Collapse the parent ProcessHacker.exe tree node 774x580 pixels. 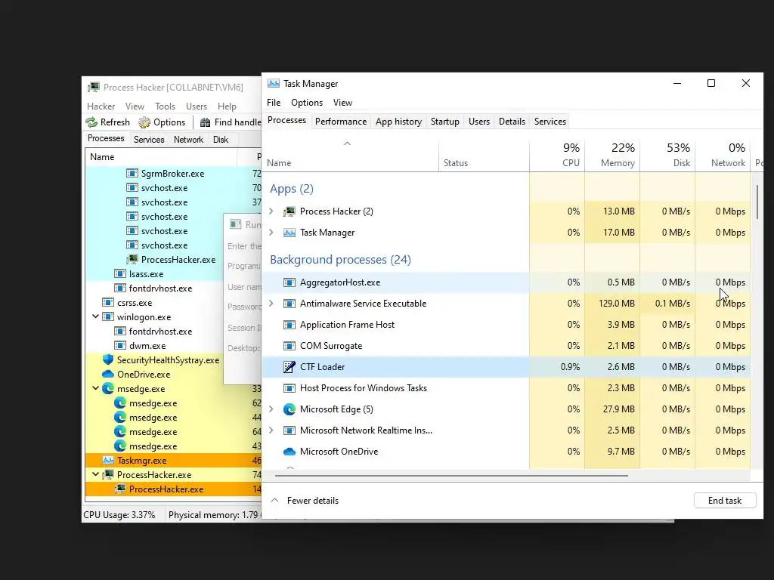(96, 474)
